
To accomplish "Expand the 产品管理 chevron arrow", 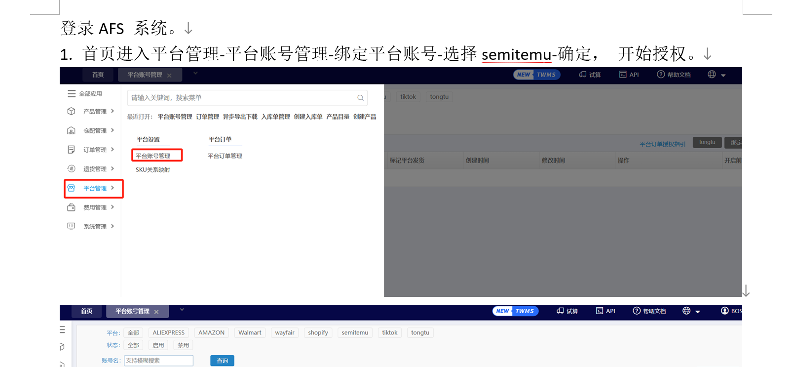I will (113, 111).
